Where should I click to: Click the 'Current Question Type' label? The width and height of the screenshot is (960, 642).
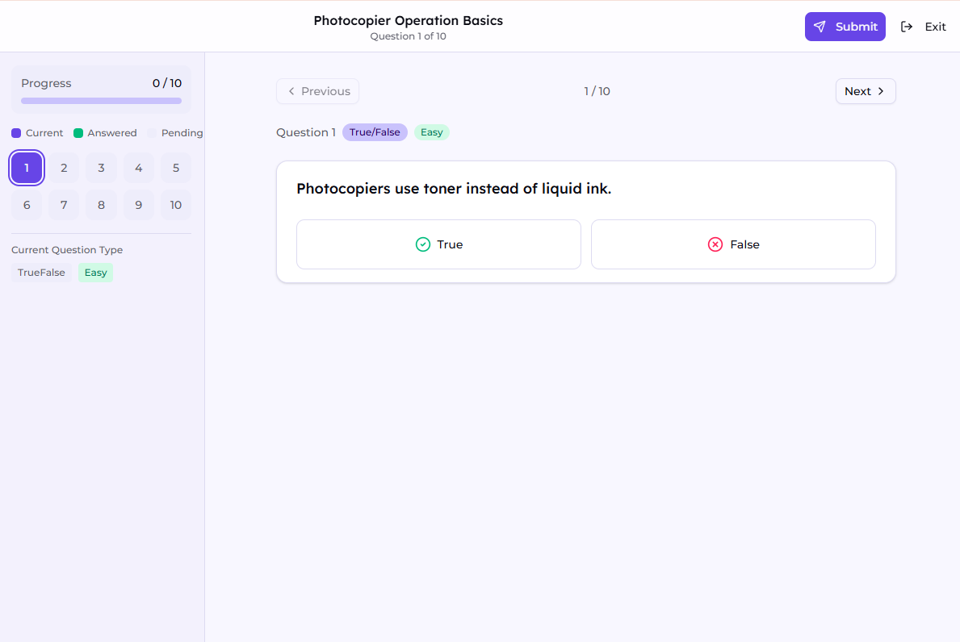coord(67,249)
